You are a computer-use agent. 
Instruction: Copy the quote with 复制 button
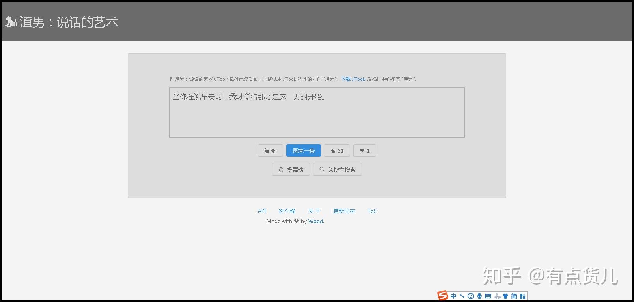point(270,151)
